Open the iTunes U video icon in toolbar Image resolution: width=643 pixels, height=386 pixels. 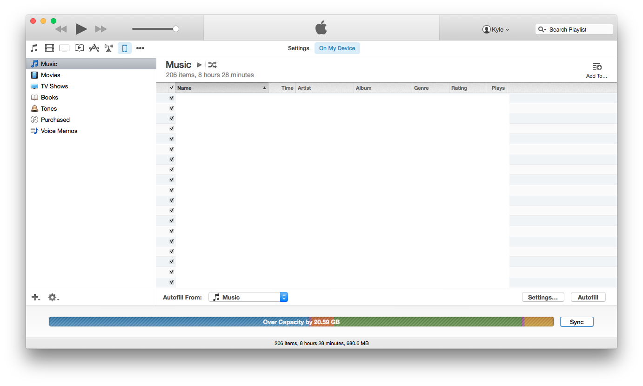79,48
